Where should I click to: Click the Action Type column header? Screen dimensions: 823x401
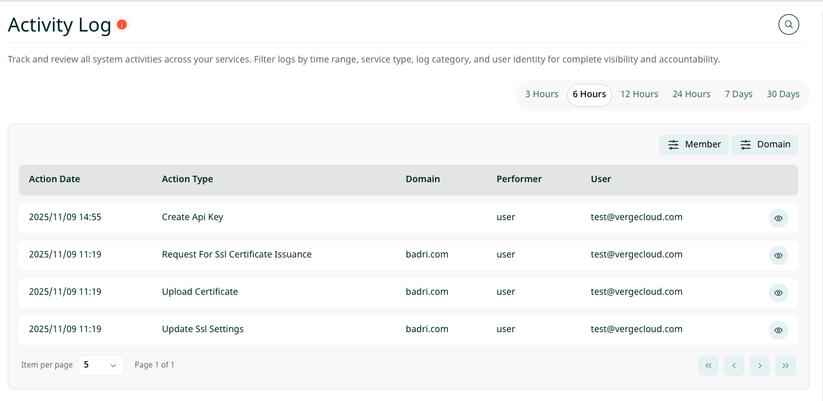187,180
